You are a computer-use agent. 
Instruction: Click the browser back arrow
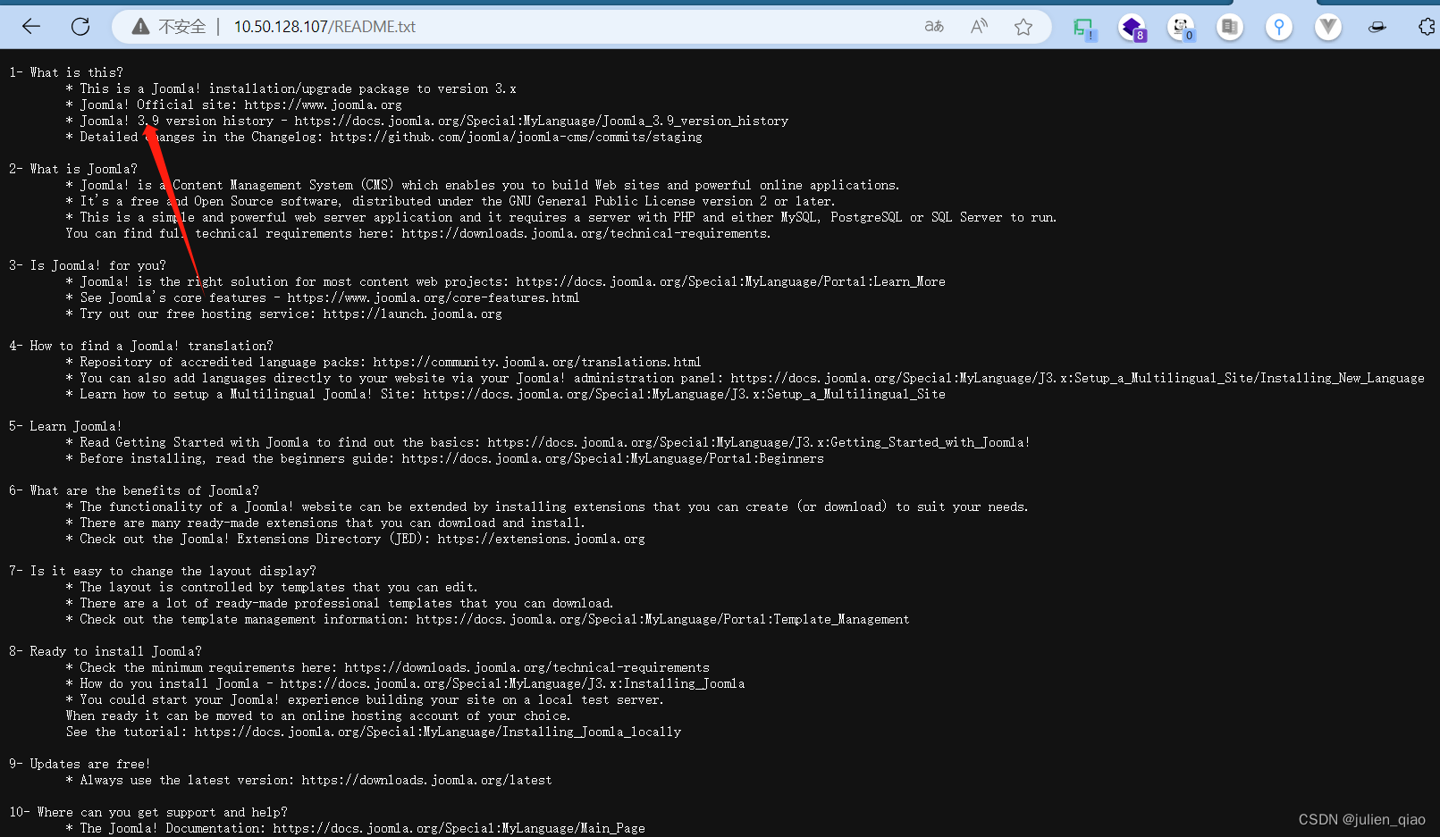pos(31,27)
